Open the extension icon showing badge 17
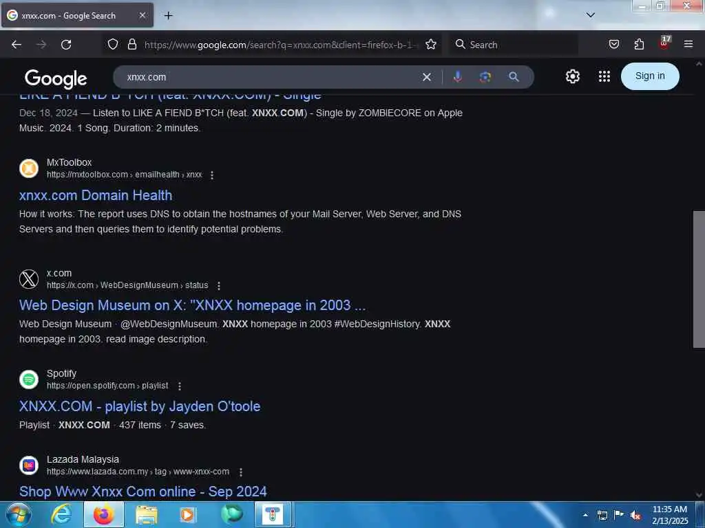705x528 pixels. (x=664, y=43)
